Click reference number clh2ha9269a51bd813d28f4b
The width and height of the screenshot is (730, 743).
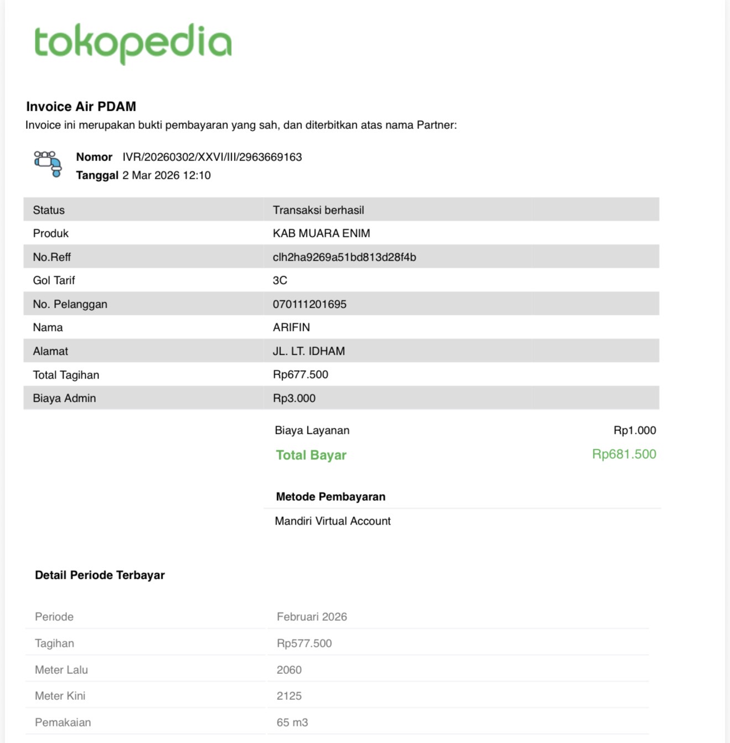click(x=344, y=257)
